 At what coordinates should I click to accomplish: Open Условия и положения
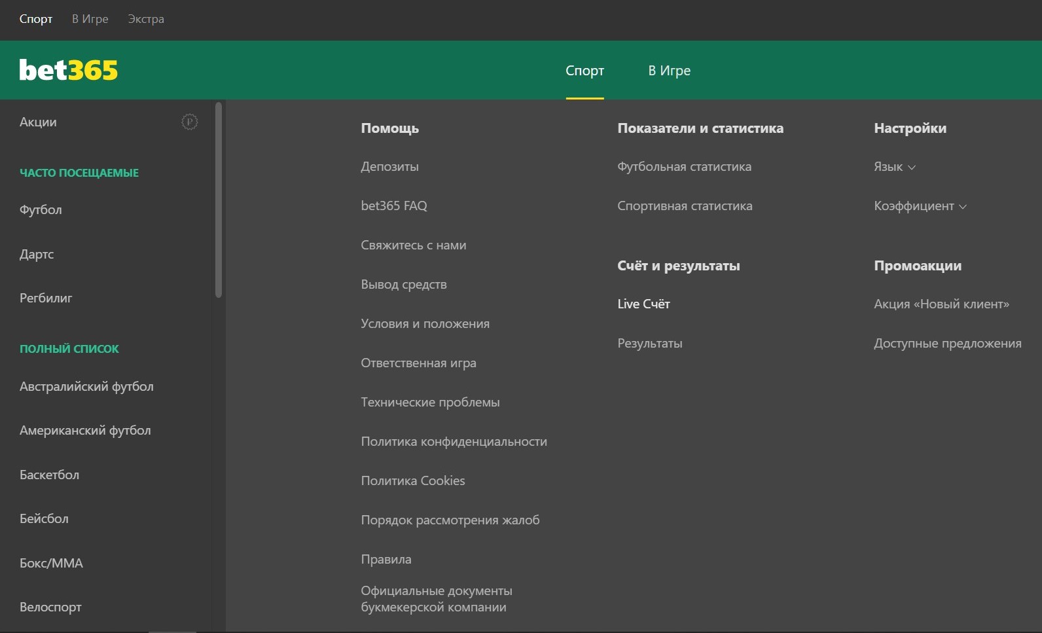pyautogui.click(x=425, y=324)
